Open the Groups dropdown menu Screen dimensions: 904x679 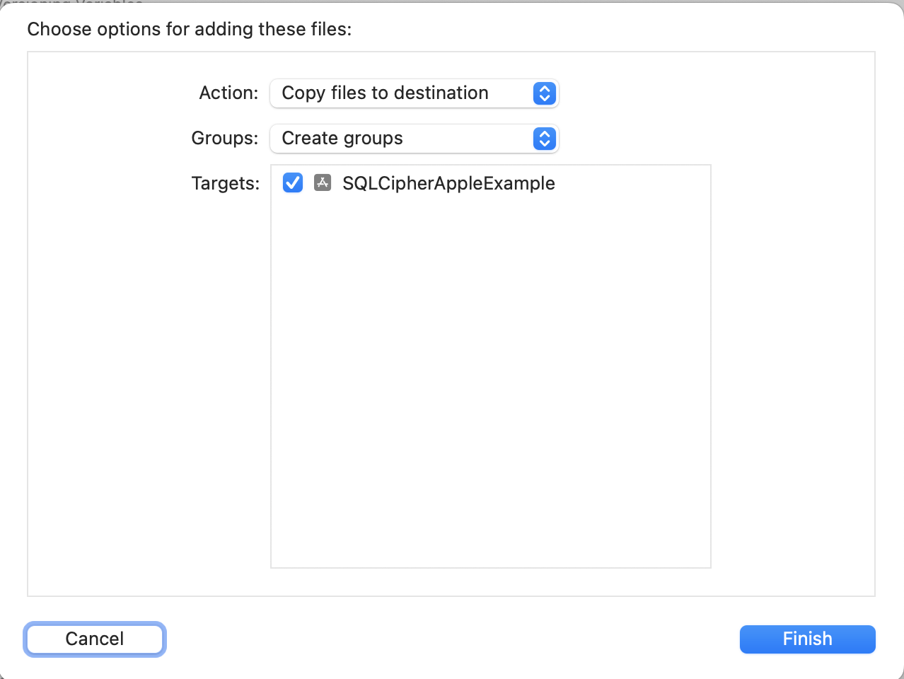coord(415,139)
